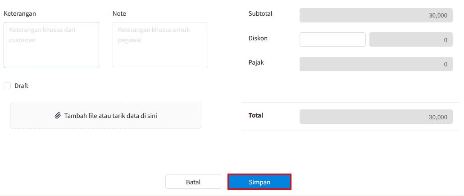Focus the Keterangan customer text area
This screenshot has width=464, height=196.
[x=51, y=45]
